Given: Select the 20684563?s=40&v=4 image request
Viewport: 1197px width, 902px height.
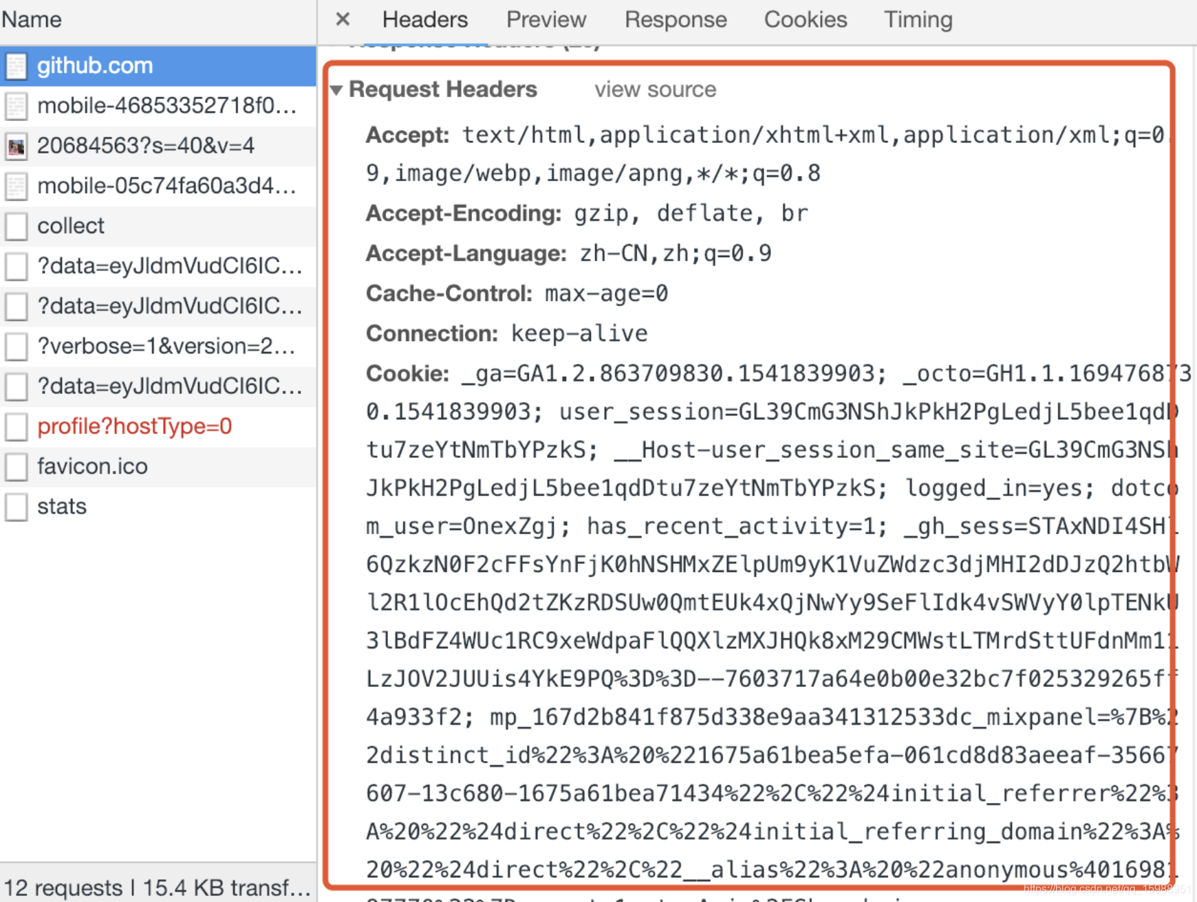Looking at the screenshot, I should (x=158, y=146).
